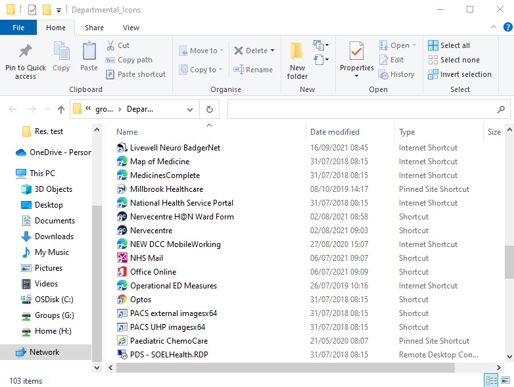Image resolution: width=514 pixels, height=387 pixels.
Task: Click Invert selection
Action: [x=459, y=74]
